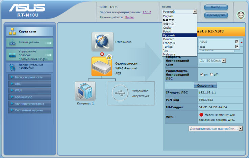Open the Router operation mode link

point(129,17)
